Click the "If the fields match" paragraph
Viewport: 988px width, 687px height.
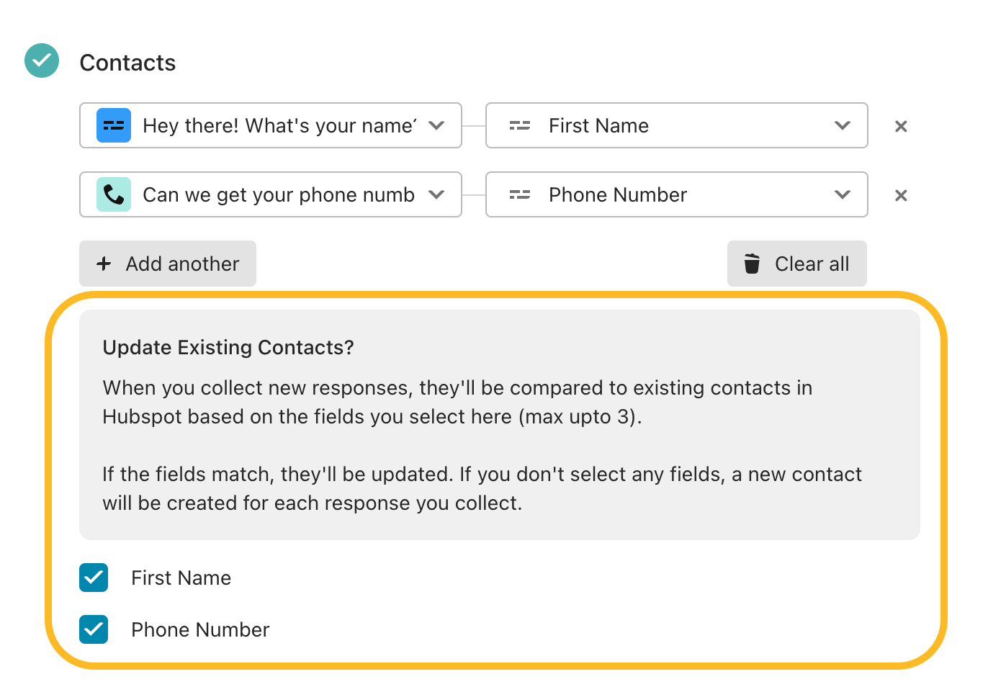click(x=482, y=489)
